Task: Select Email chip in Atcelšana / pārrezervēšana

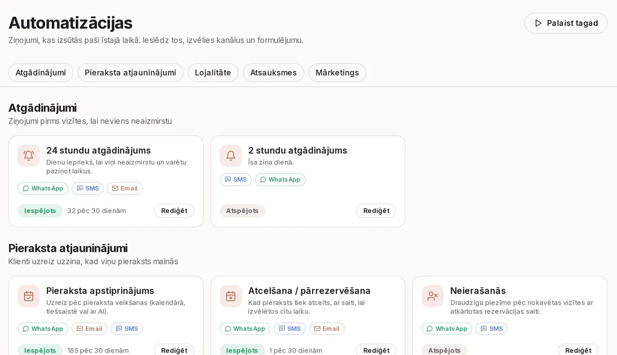Action: click(326, 329)
